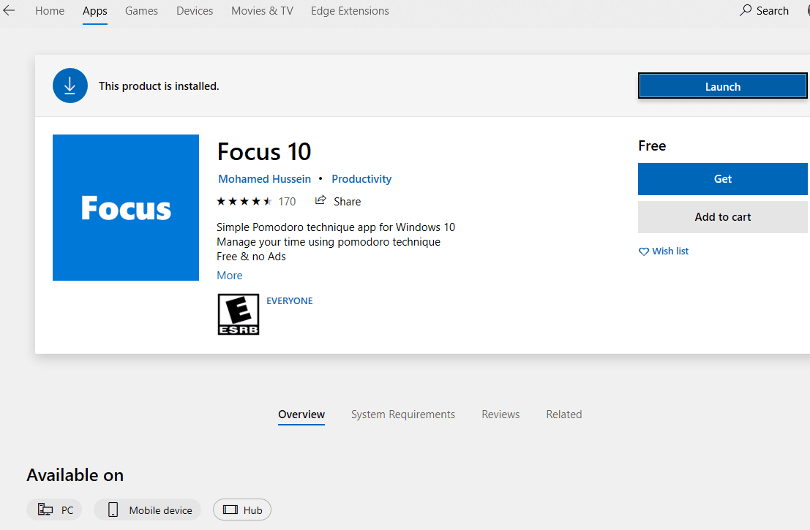Click the back arrow icon
This screenshot has width=810, height=530.
coord(9,10)
